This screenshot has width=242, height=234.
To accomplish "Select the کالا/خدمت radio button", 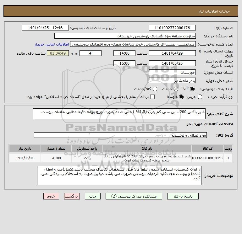I will [155, 89].
